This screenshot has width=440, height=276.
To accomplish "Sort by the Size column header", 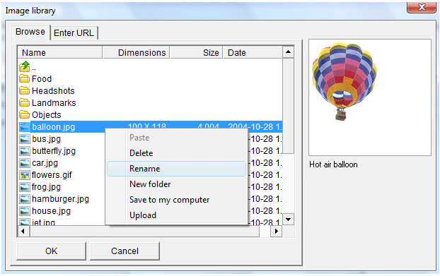I will 196,53.
